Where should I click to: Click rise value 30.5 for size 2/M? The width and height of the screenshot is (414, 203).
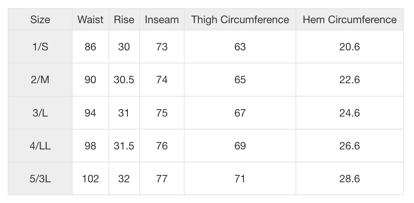click(x=124, y=80)
